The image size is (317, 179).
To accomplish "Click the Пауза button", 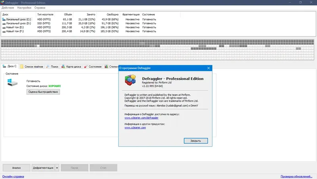I will tap(74, 168).
